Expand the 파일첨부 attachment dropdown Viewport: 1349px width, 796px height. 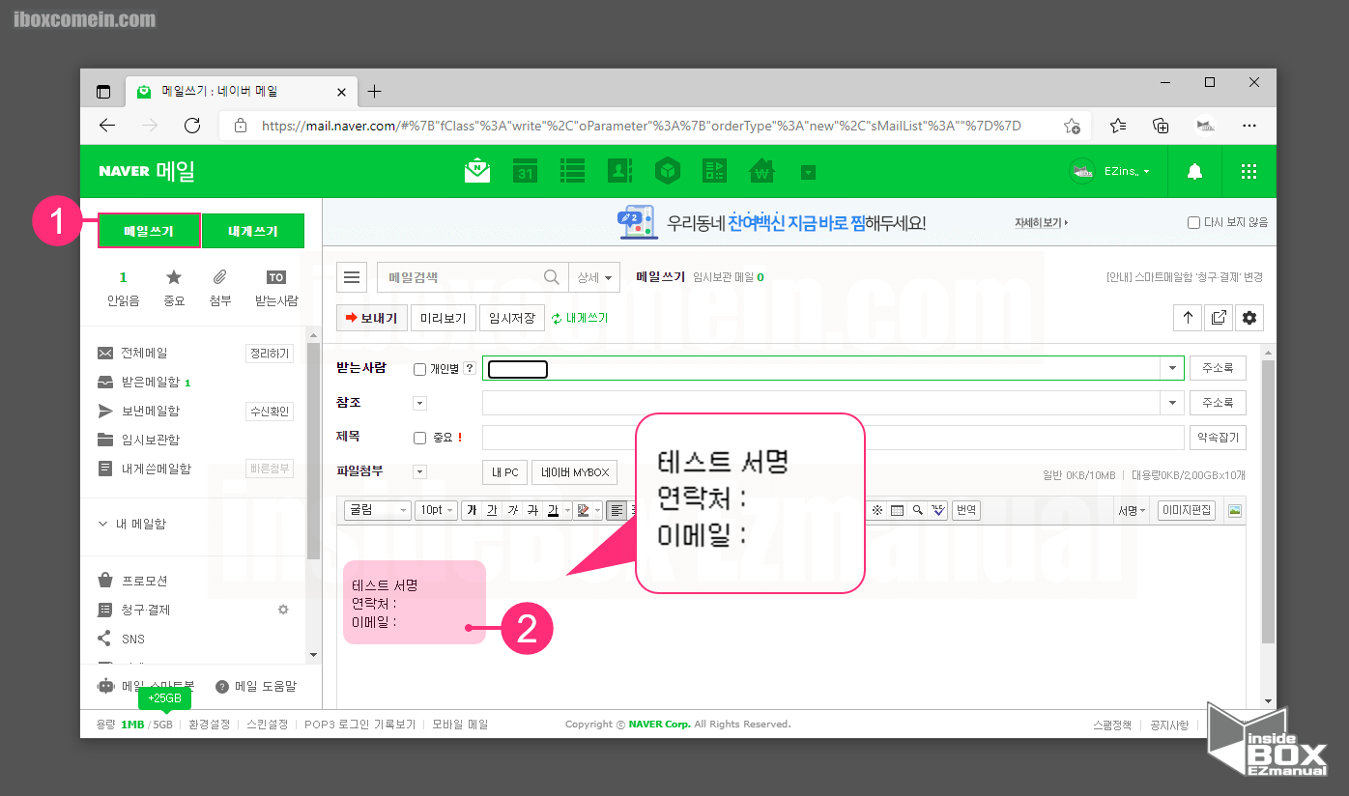click(419, 471)
